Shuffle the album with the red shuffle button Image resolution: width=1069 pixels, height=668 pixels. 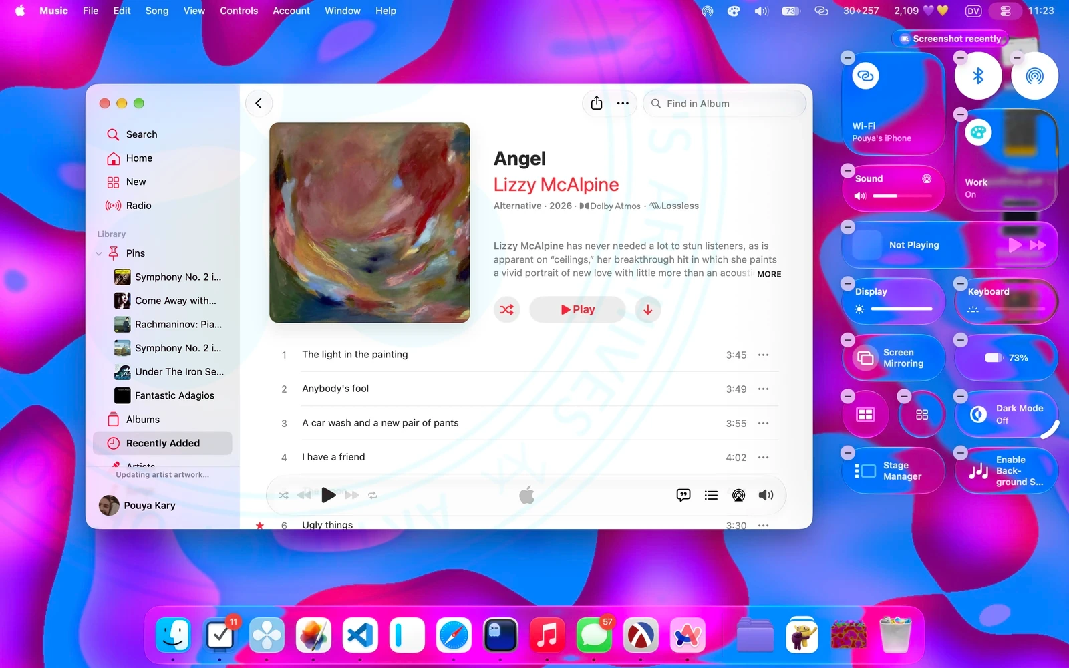coord(507,309)
